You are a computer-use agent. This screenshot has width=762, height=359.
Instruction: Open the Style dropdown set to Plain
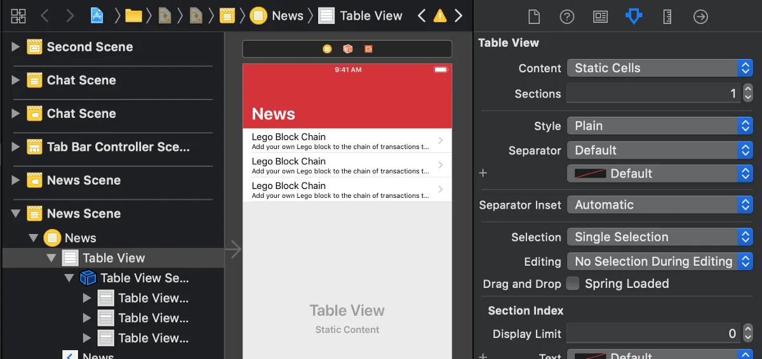point(659,126)
